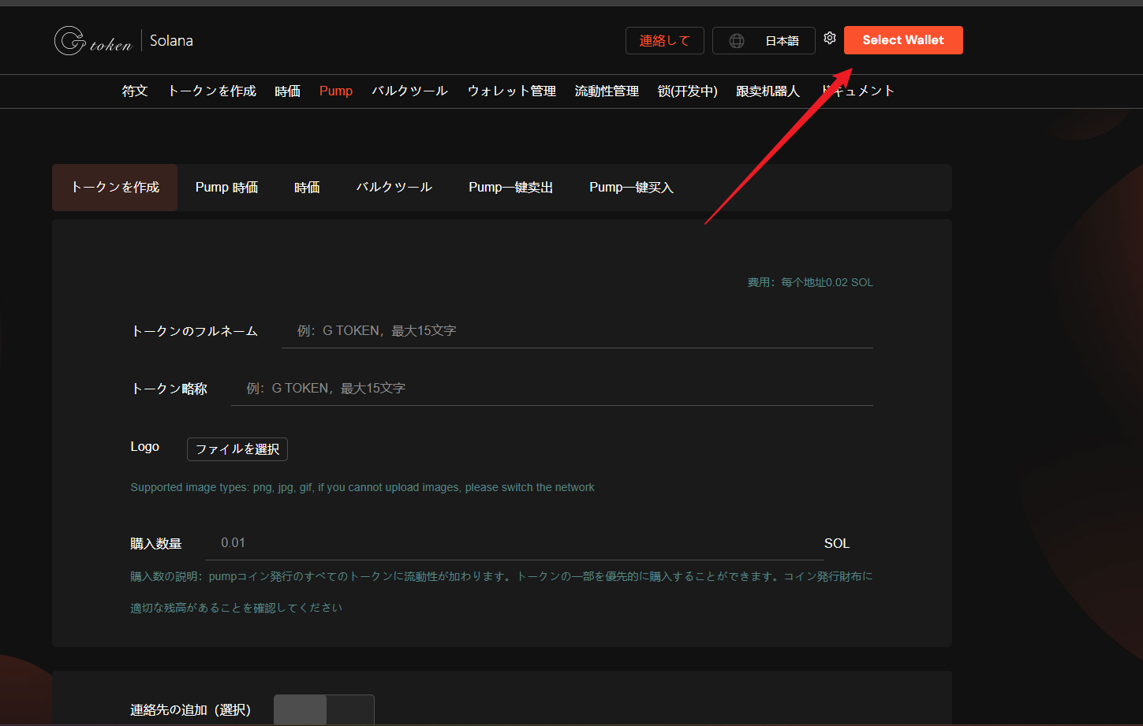Click the G token logo icon
Screen dimensions: 1143x726
click(x=69, y=41)
